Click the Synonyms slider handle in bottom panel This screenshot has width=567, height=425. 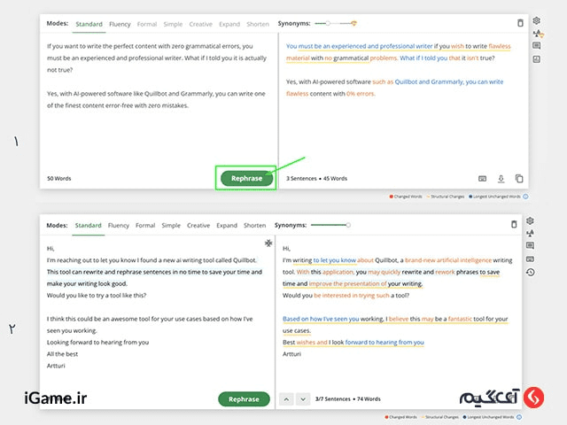tap(348, 225)
